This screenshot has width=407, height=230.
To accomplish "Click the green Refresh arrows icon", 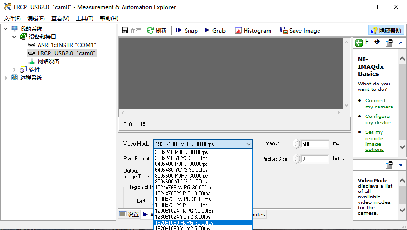I will pos(150,30).
